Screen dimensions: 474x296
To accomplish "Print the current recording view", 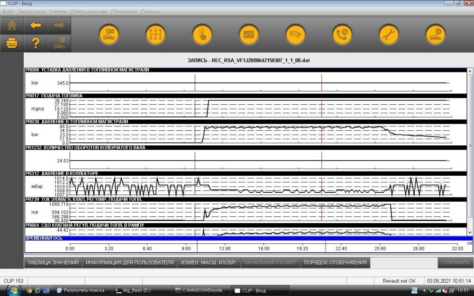I will pyautogui.click(x=12, y=43).
